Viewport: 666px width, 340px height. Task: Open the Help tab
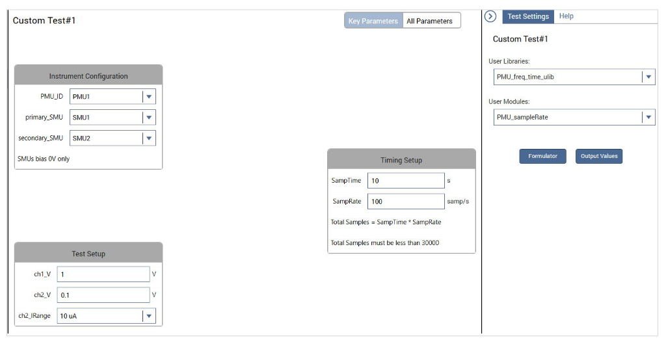pyautogui.click(x=566, y=16)
